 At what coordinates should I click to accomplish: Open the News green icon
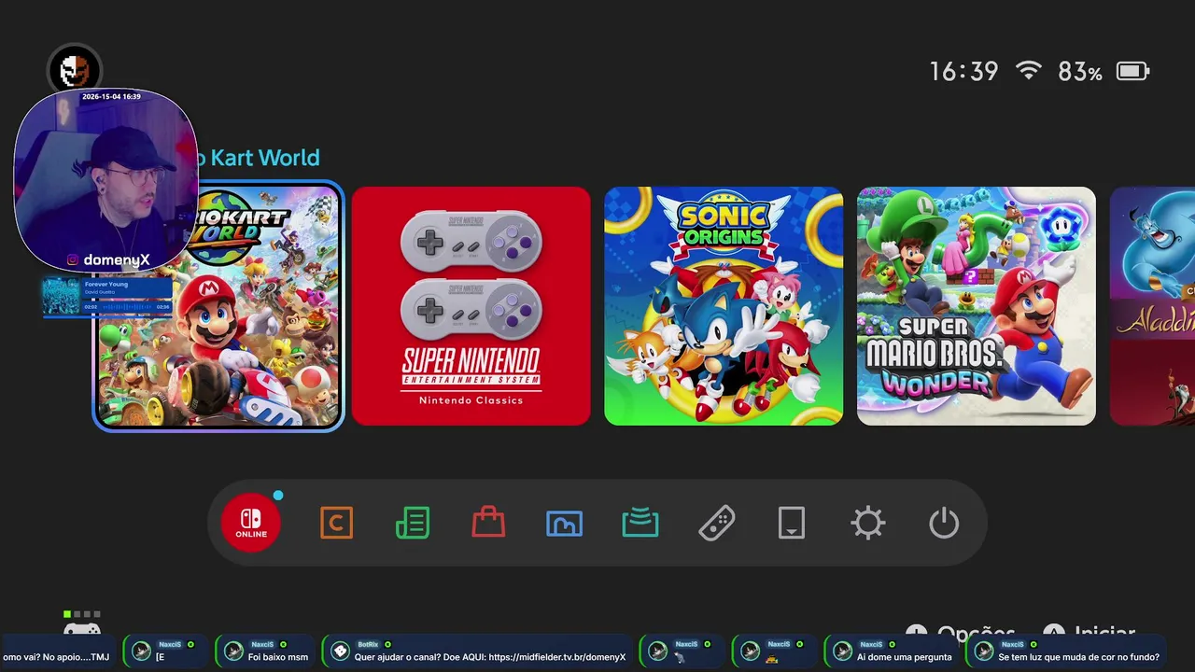click(413, 523)
